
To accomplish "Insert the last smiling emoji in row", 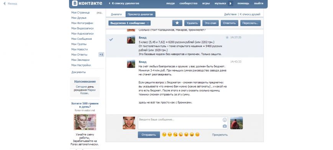I will [x=197, y=135].
